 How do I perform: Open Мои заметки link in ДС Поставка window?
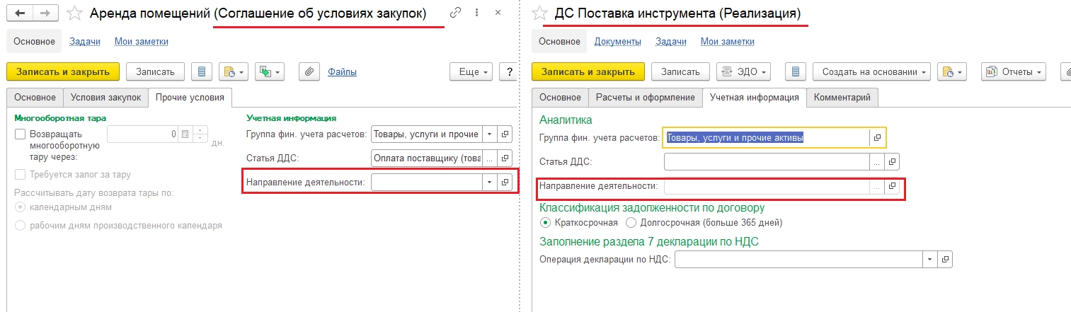coord(728,41)
